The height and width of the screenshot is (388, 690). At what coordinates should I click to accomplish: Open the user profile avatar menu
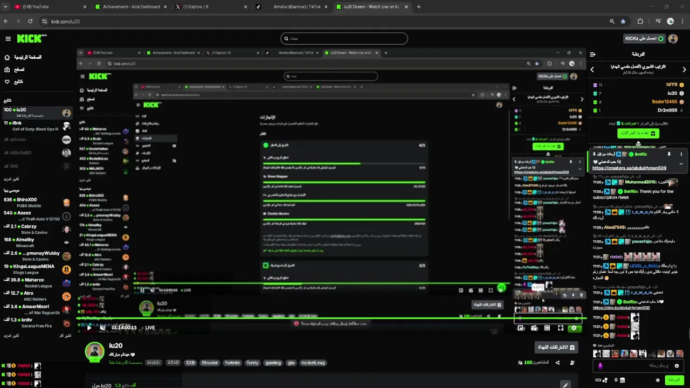tap(673, 39)
